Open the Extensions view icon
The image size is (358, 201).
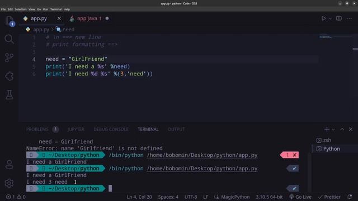(9, 76)
